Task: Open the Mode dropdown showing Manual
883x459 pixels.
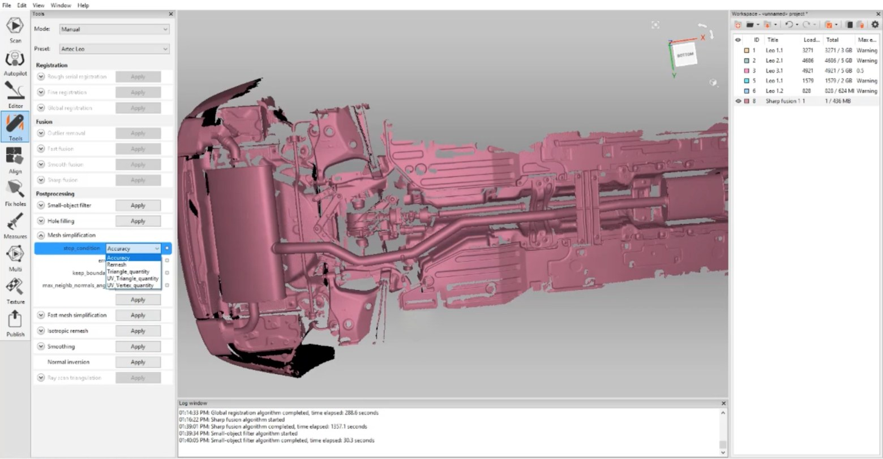Action: pyautogui.click(x=114, y=29)
